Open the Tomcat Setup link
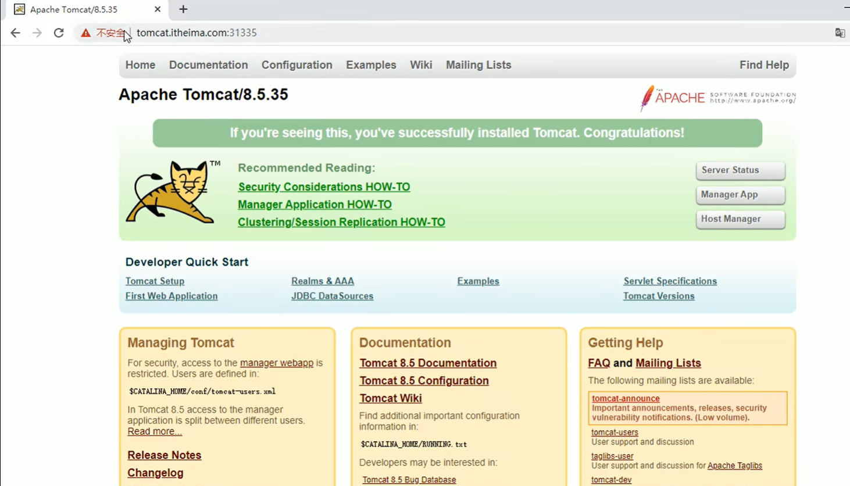 [x=155, y=281]
